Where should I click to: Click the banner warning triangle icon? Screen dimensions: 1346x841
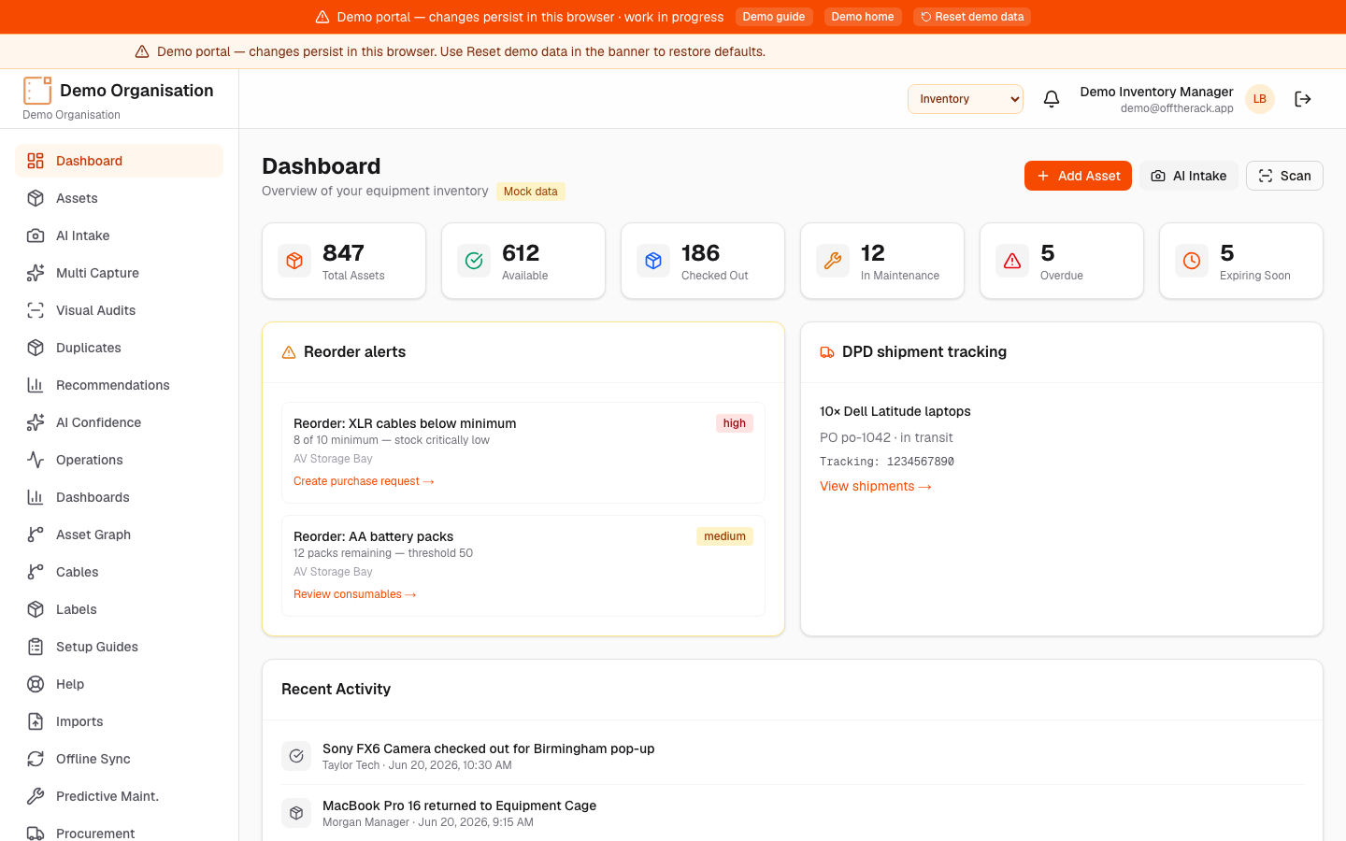322,17
